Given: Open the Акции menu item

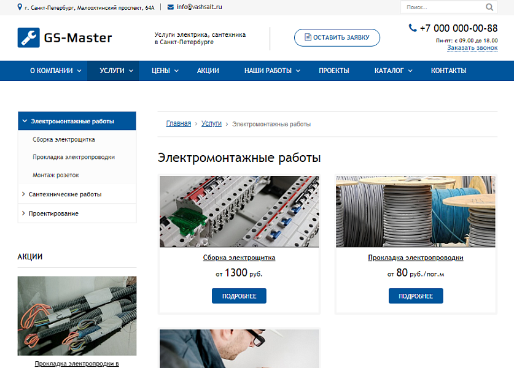Looking at the screenshot, I should click(x=208, y=71).
